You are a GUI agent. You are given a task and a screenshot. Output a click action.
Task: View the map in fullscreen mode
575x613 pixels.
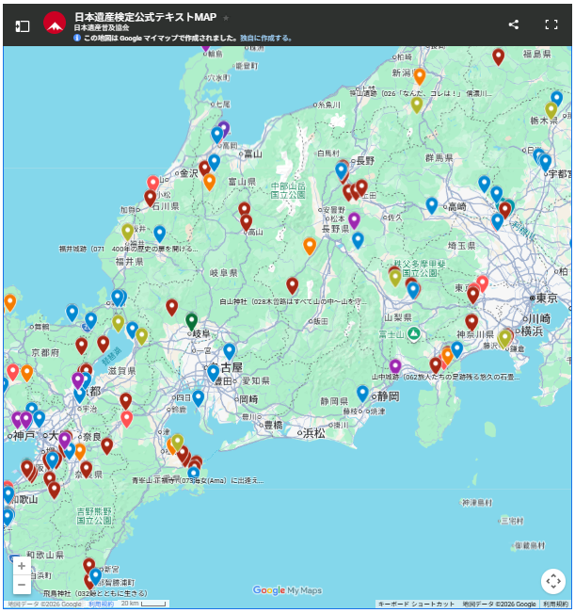point(551,25)
